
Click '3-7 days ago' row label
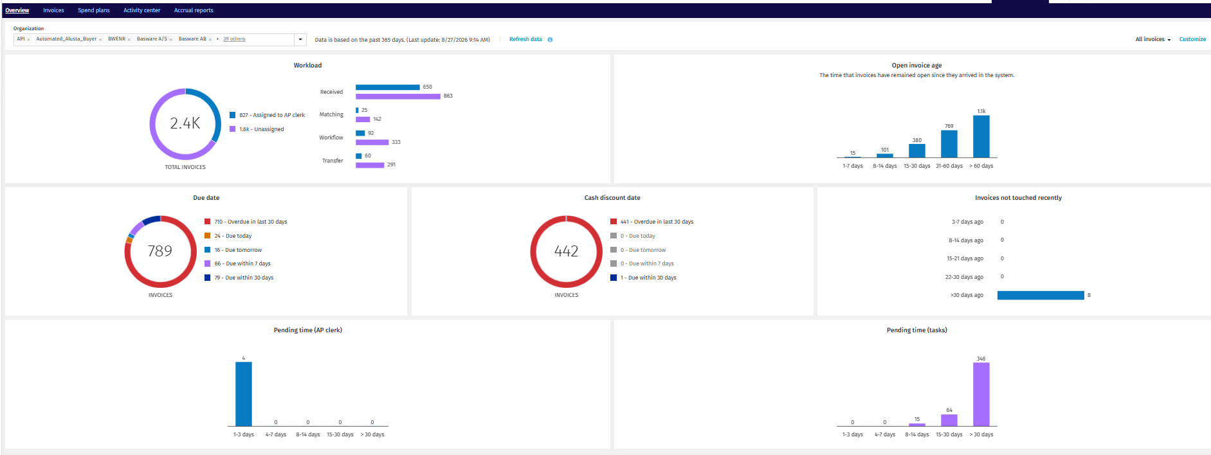point(967,222)
